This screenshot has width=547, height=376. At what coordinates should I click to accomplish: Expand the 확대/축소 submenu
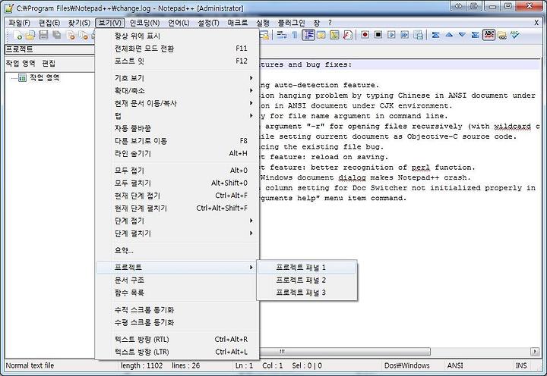pos(177,90)
